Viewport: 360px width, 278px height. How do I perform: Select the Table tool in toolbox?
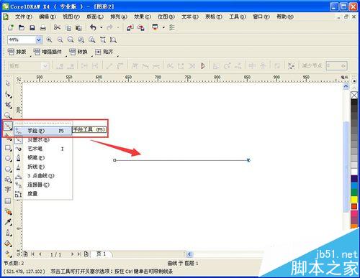pos(8,201)
